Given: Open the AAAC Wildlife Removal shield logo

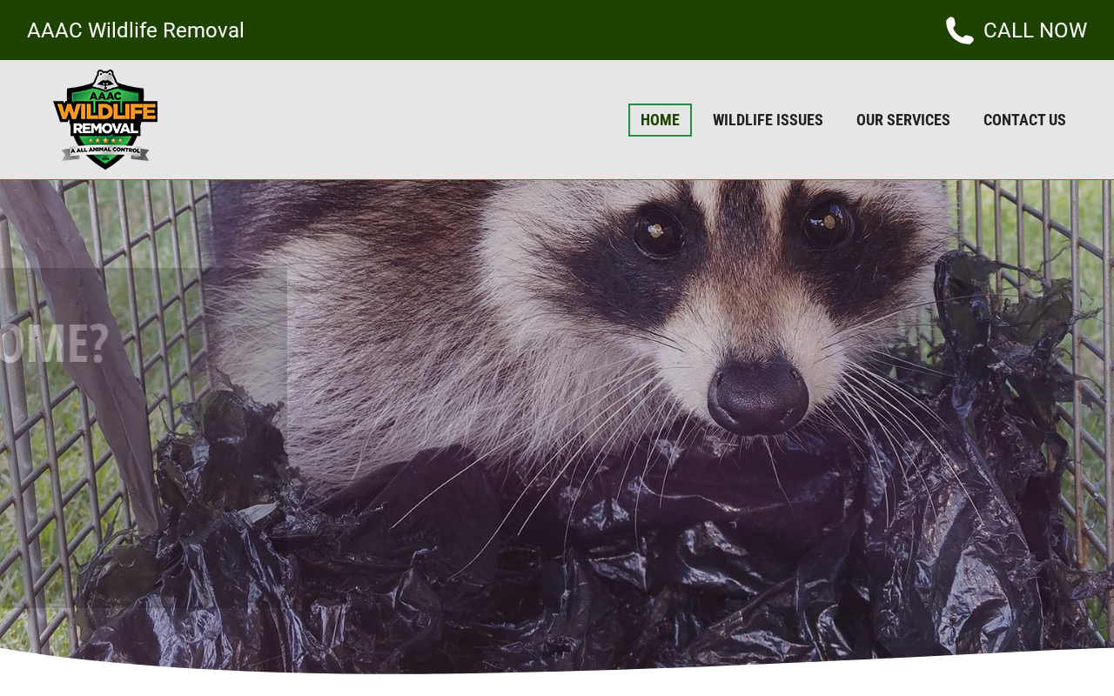Looking at the screenshot, I should point(105,119).
